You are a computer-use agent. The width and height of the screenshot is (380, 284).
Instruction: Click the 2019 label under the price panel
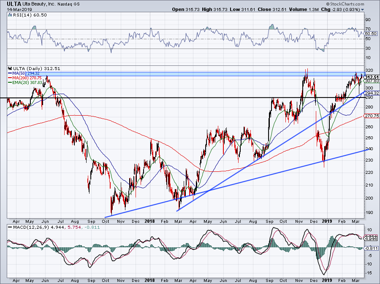(x=327, y=221)
